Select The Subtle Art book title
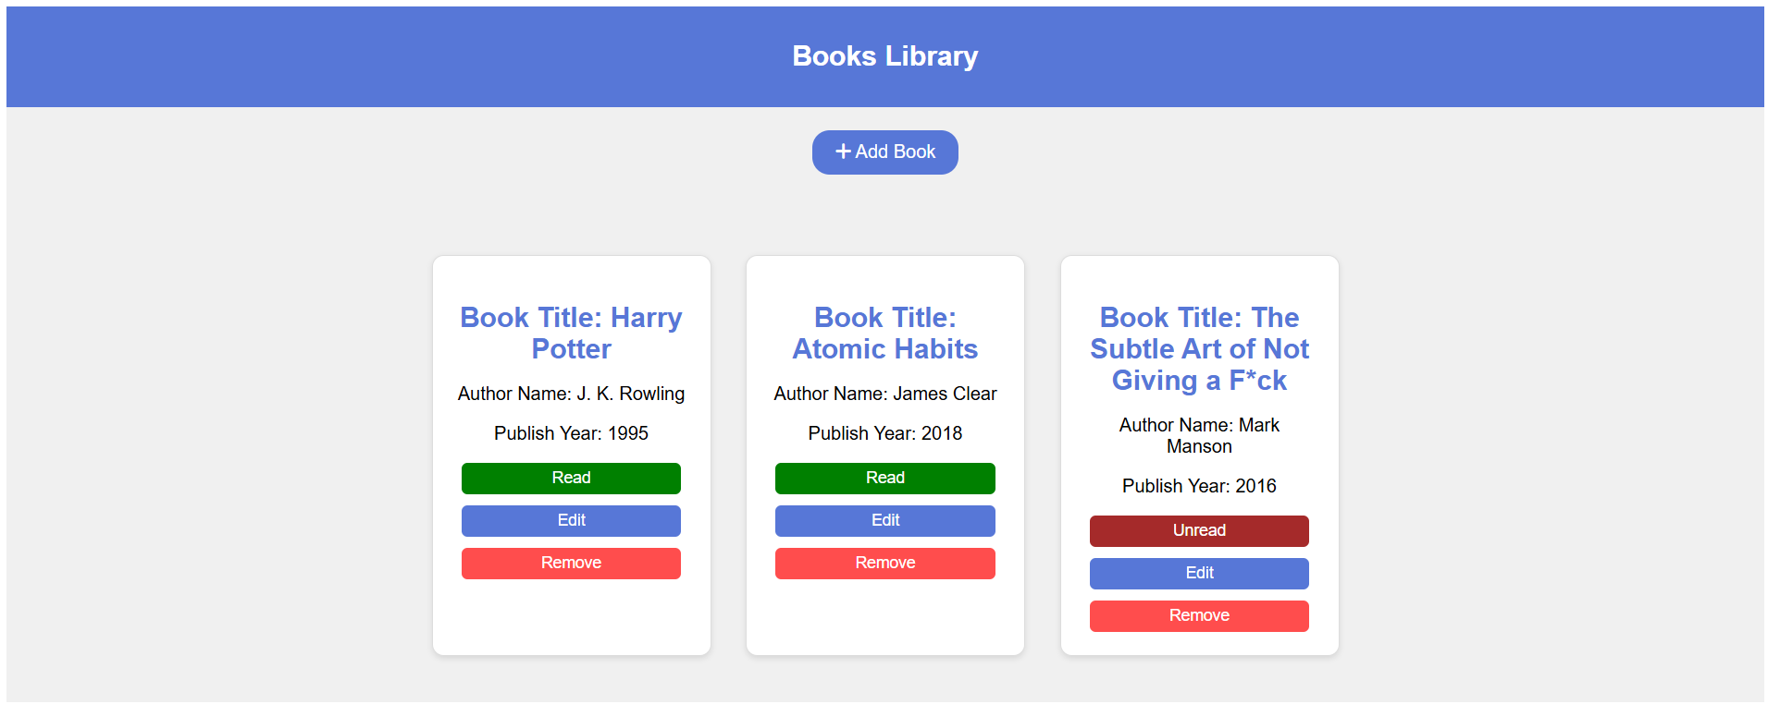 (x=1199, y=349)
